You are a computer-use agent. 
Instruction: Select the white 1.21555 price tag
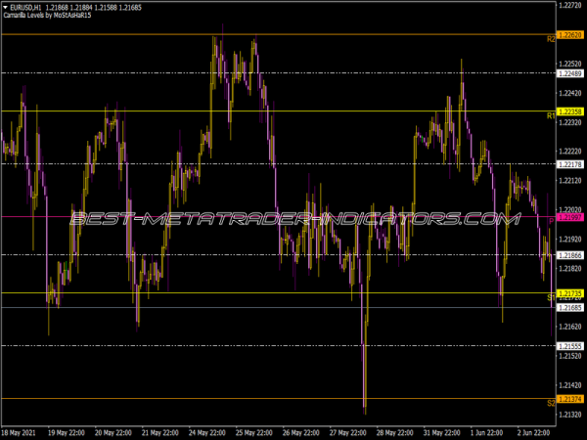tap(569, 346)
